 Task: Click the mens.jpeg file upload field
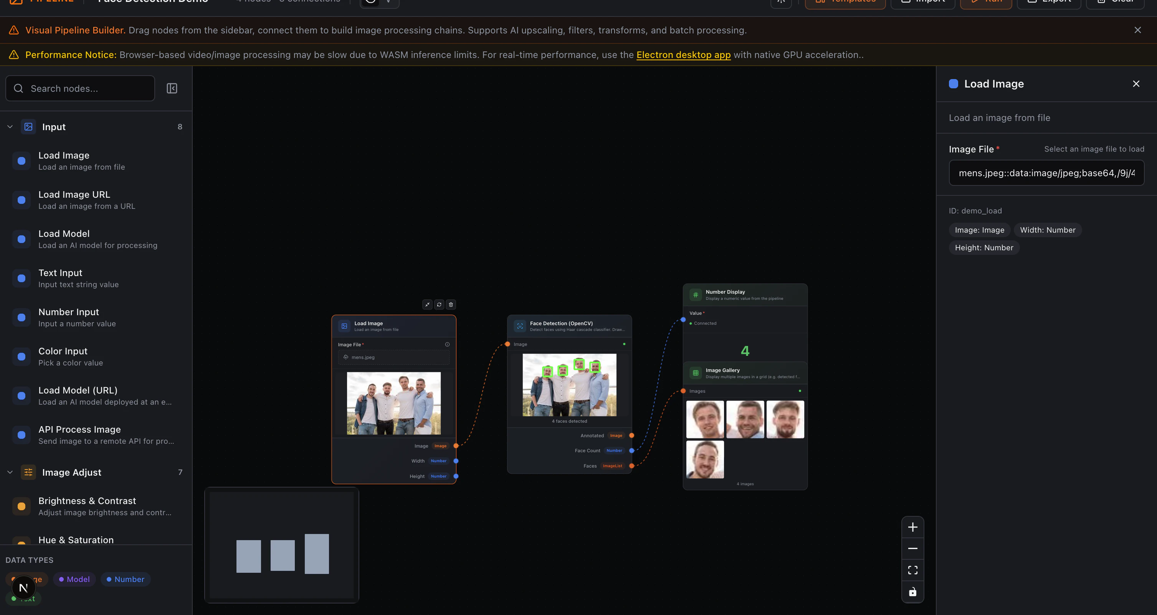[x=393, y=357]
